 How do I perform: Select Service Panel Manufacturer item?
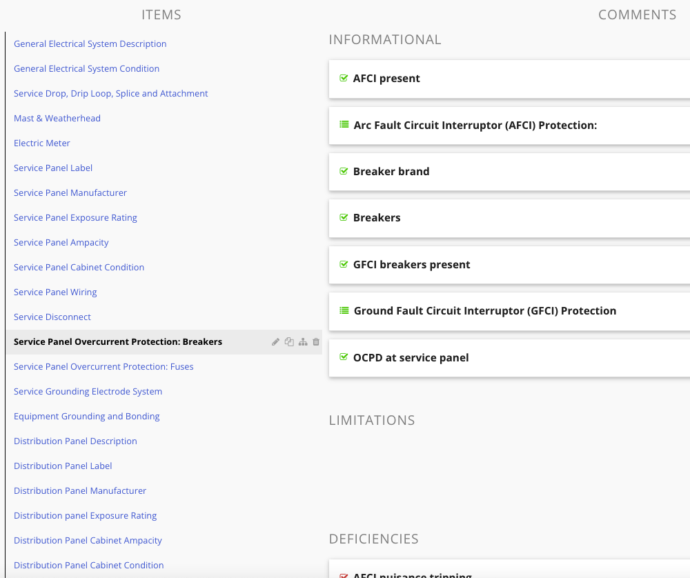pos(70,192)
